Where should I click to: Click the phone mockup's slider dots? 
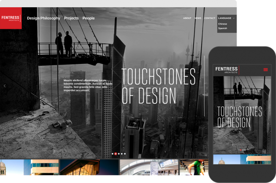pos(242,150)
